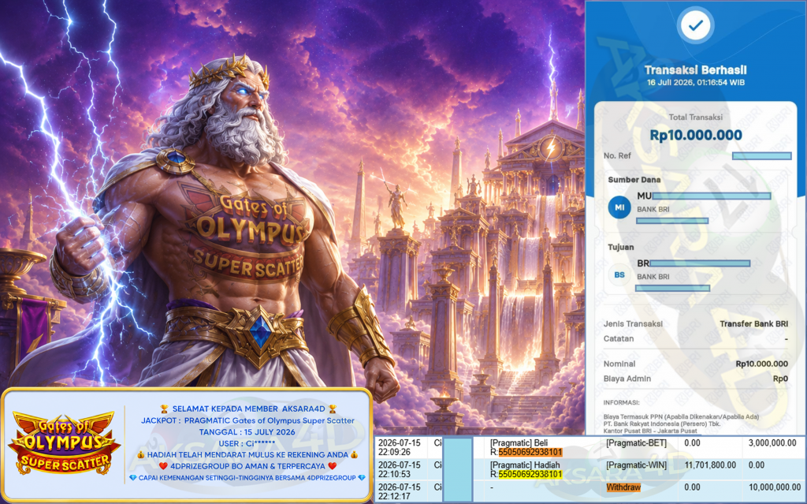Viewport: 807px width, 504px height.
Task: Click the Gates of Olympus logo on Zeus's chest
Action: [x=250, y=236]
